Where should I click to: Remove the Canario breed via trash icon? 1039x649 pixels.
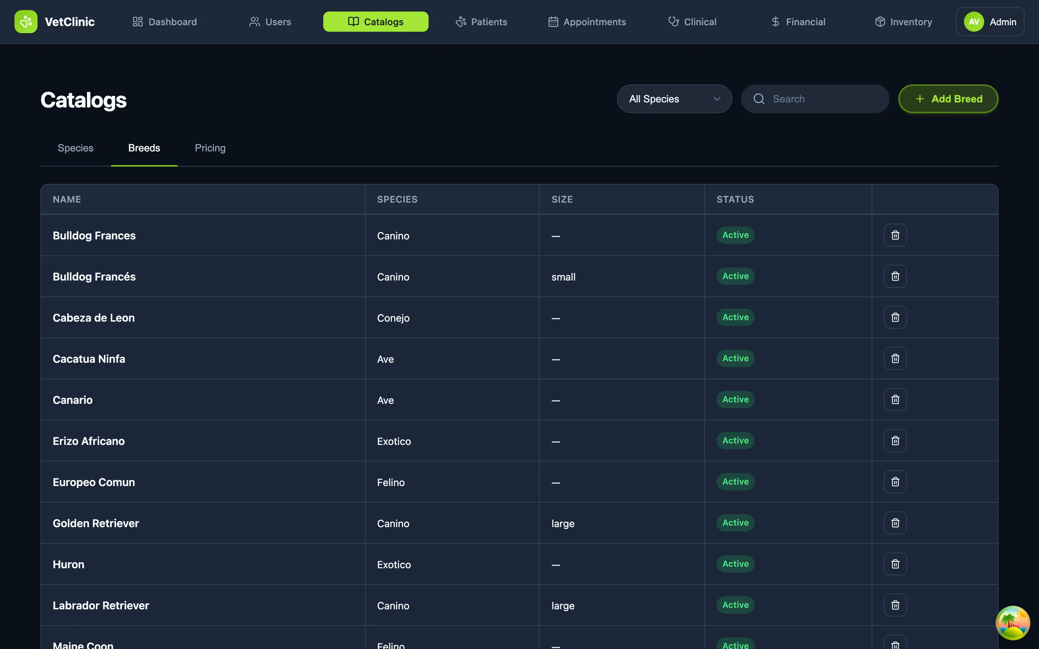point(895,399)
